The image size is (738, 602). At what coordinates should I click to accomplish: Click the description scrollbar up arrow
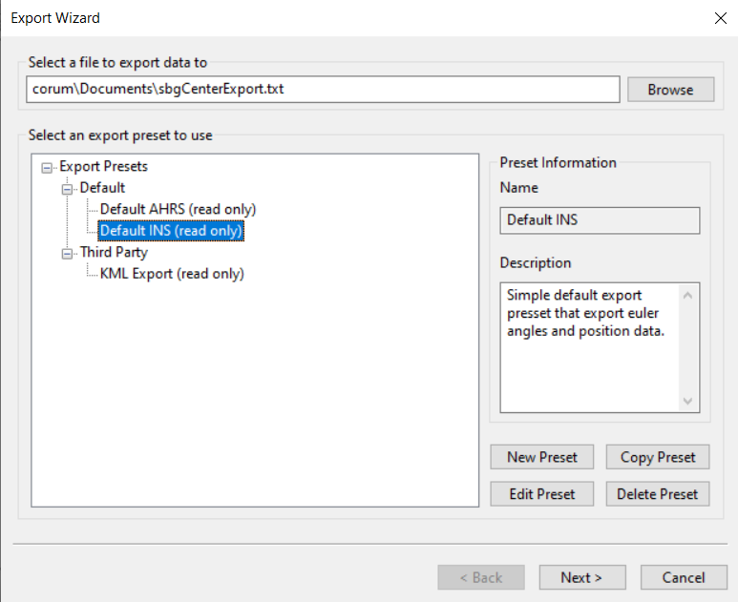click(x=687, y=296)
